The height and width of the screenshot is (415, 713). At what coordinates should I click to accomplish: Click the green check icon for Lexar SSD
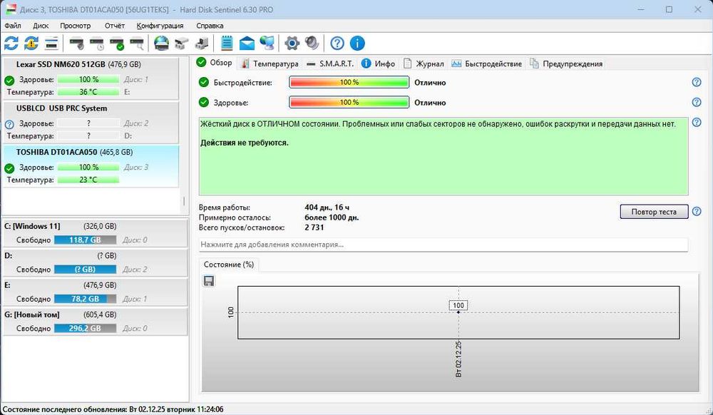click(9, 81)
